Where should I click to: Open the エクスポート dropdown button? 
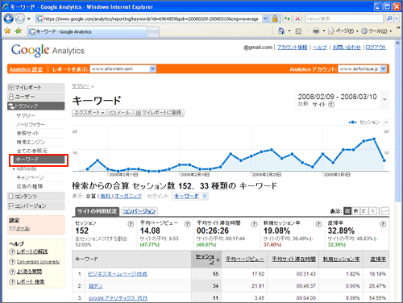[89, 113]
